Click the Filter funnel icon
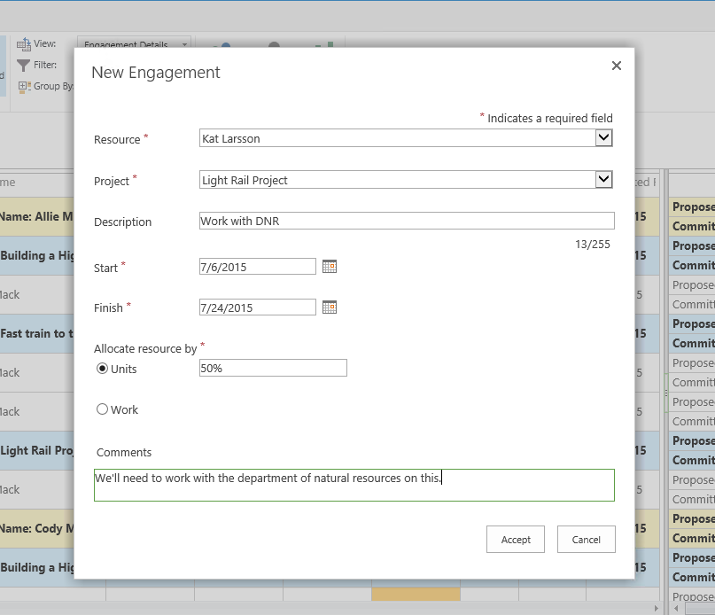This screenshot has height=615, width=715. point(24,65)
